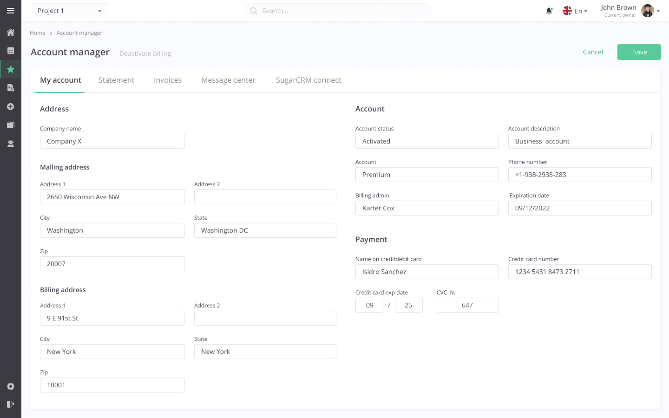Select the Home icon in the sidebar
Viewport: 669px width, 418px height.
pos(11,32)
